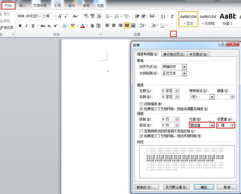Apply text highlight color
The image size is (241, 194).
(x=73, y=26)
